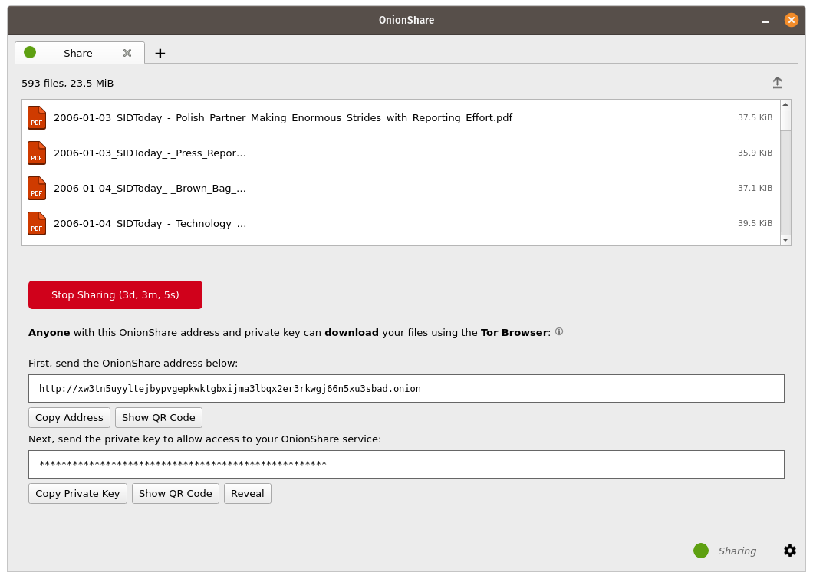Click the 'Sharing' status text
This screenshot has height=579, width=813.
[737, 551]
